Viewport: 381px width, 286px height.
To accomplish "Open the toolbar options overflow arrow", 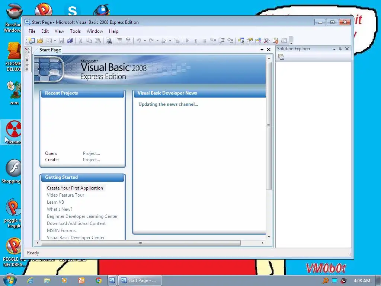I will point(291,41).
